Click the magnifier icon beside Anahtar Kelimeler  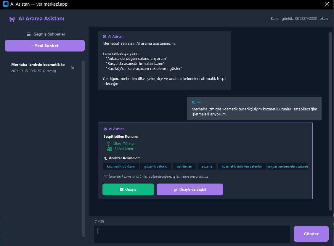click(105, 158)
